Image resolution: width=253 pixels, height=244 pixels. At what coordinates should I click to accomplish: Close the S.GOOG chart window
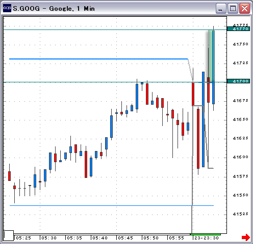(244, 8)
